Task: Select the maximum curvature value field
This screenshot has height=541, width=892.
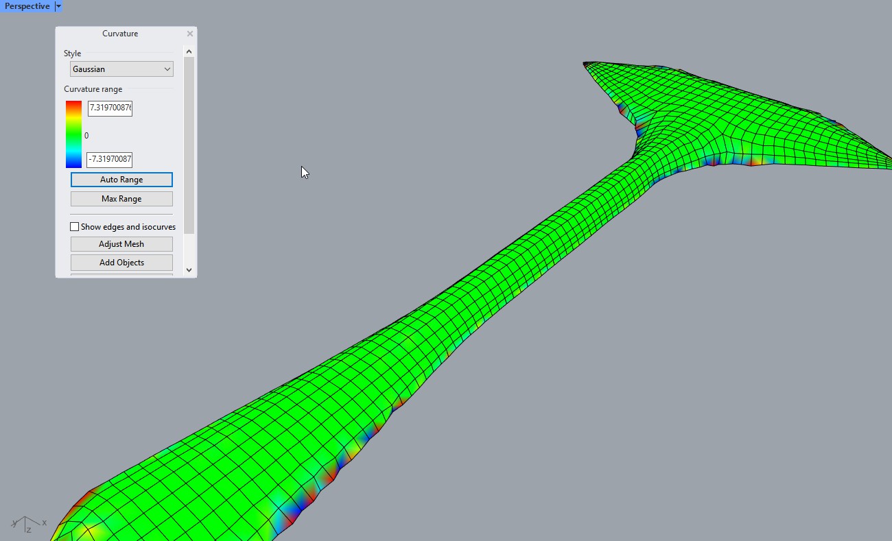Action: tap(110, 108)
